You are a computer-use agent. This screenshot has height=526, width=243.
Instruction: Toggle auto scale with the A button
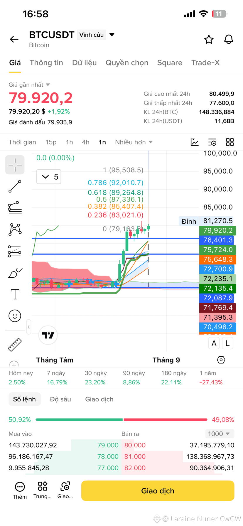pos(214,343)
